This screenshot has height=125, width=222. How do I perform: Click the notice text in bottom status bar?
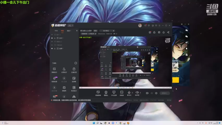click(x=72, y=100)
